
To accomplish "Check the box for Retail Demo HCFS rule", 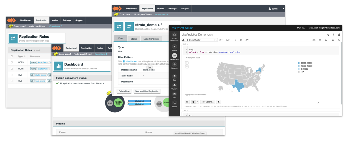I will [12, 62].
